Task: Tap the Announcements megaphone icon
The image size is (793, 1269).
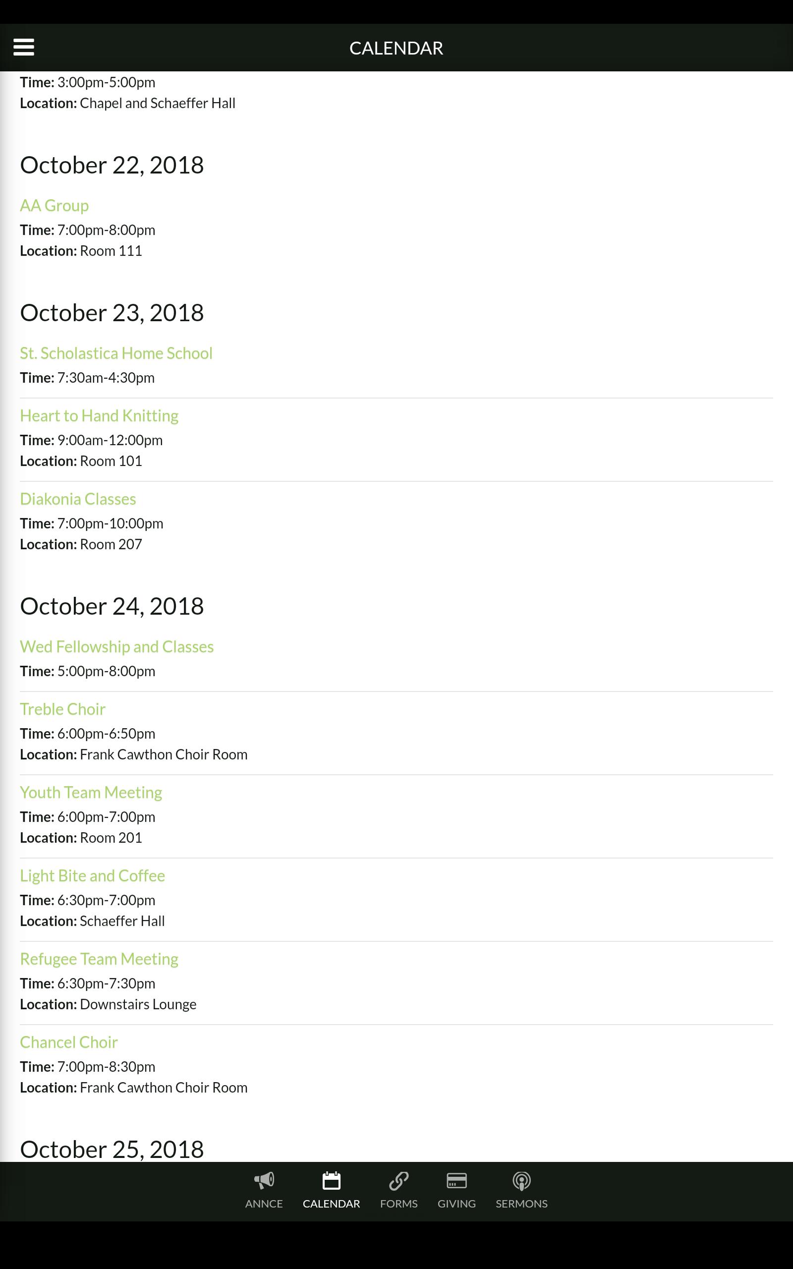Action: [264, 1180]
